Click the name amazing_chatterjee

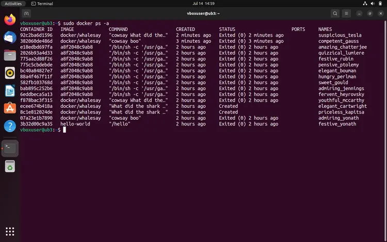click(x=343, y=47)
